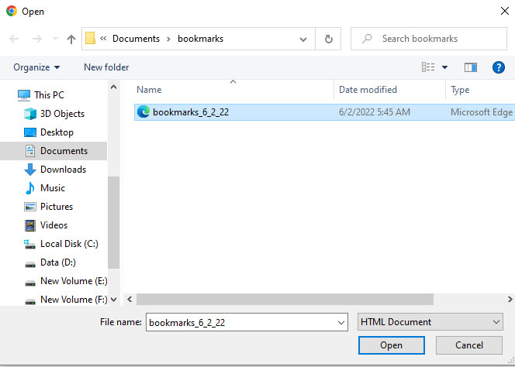Click the Search bookmarks field
This screenshot has height=367, width=515.
[x=429, y=39]
